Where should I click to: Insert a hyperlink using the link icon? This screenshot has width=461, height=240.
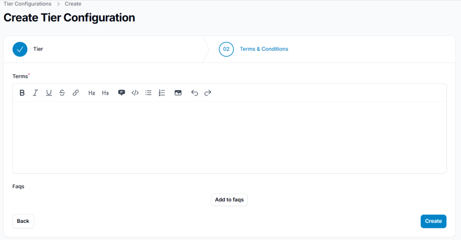(76, 93)
